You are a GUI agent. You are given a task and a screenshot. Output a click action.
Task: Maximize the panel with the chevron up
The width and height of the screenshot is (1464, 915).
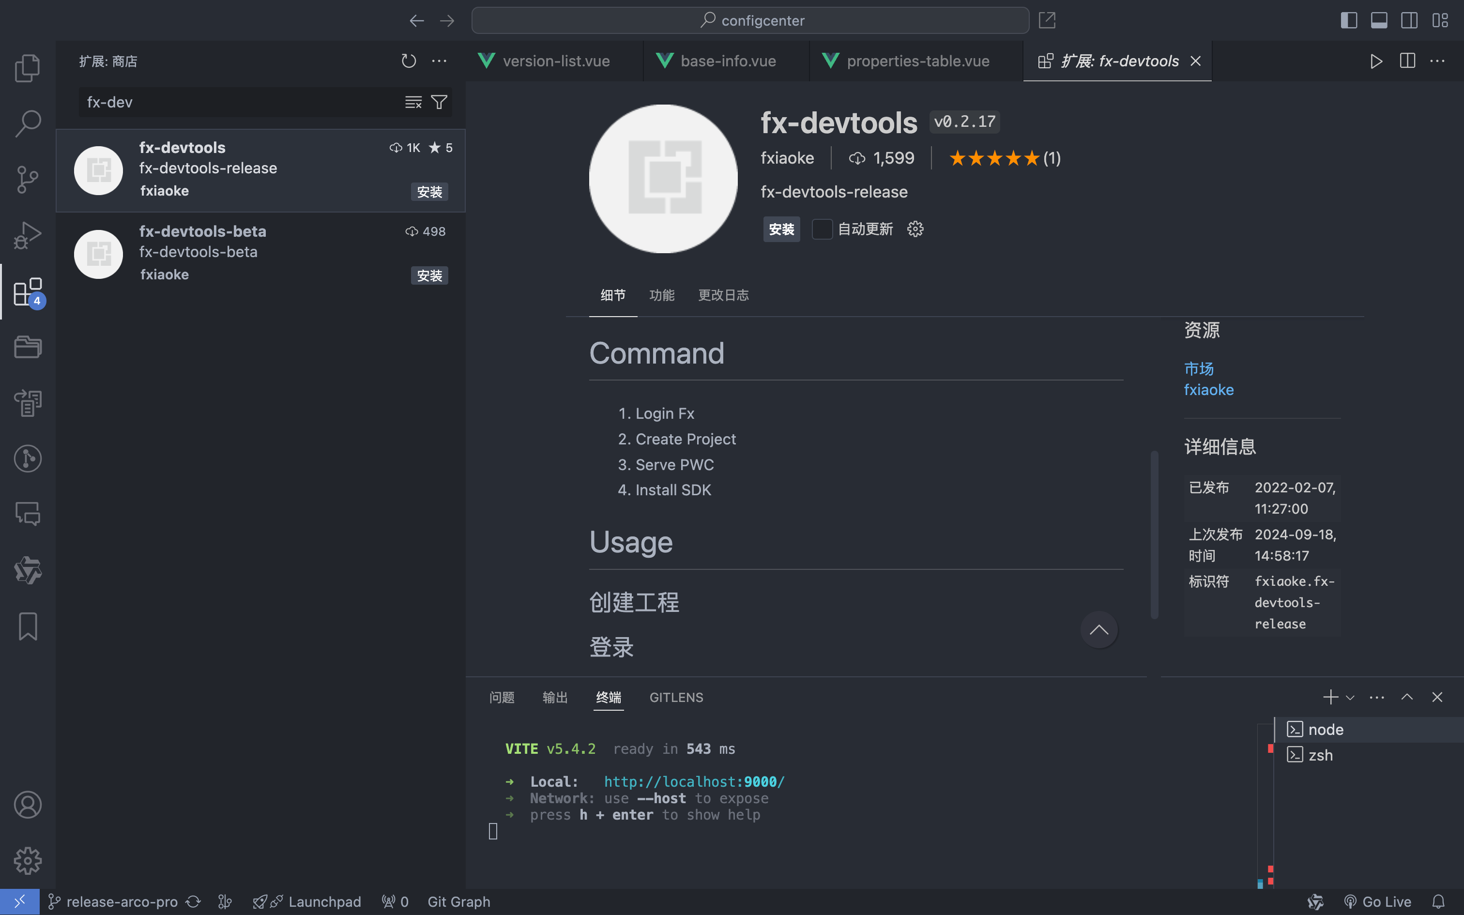click(x=1407, y=697)
